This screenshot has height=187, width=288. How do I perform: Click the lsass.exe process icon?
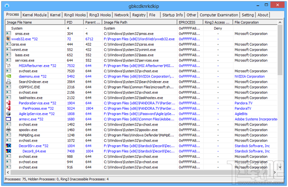coord(8,54)
